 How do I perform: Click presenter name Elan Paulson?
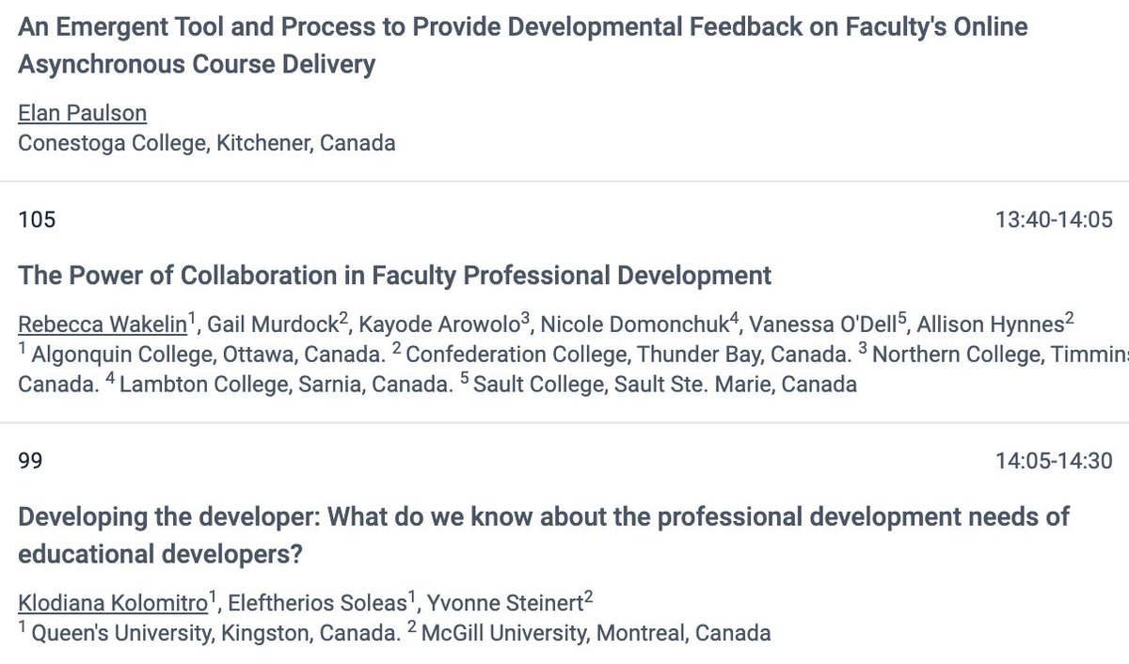(83, 114)
